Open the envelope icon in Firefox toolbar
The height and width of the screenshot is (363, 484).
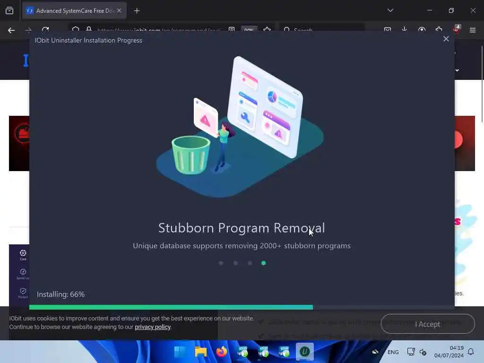click(388, 30)
